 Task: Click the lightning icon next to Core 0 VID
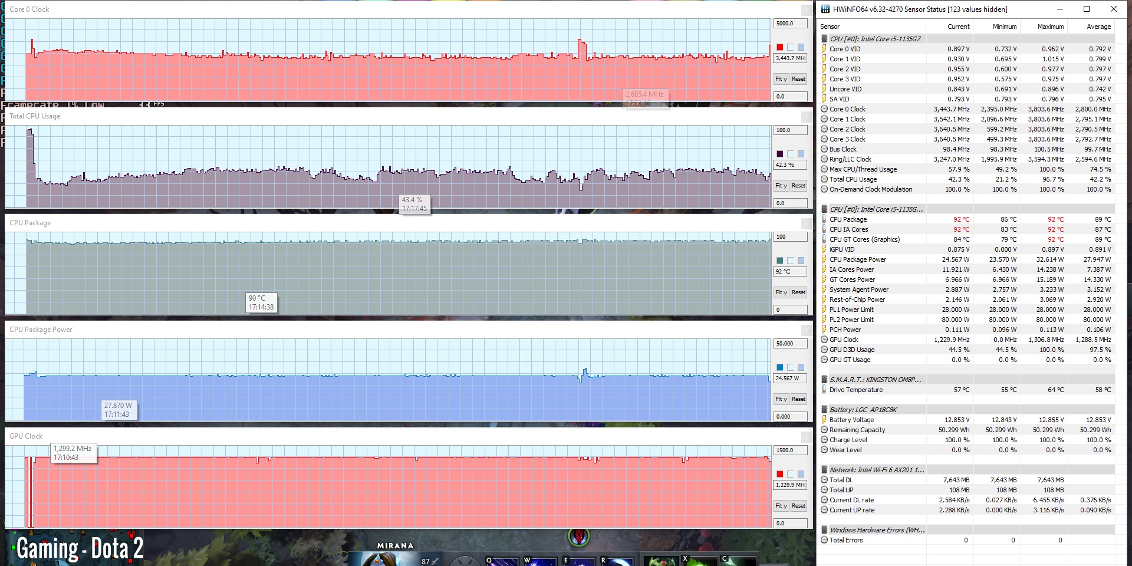(x=824, y=49)
